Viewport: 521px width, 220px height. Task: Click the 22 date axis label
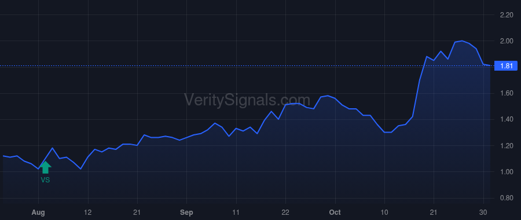point(285,212)
